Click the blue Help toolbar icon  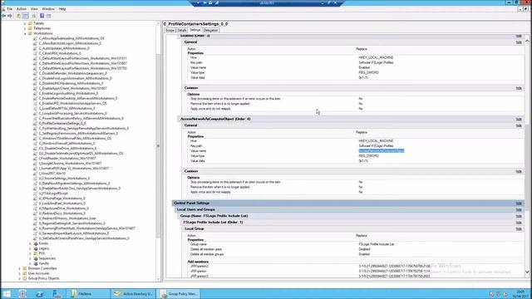(x=42, y=16)
